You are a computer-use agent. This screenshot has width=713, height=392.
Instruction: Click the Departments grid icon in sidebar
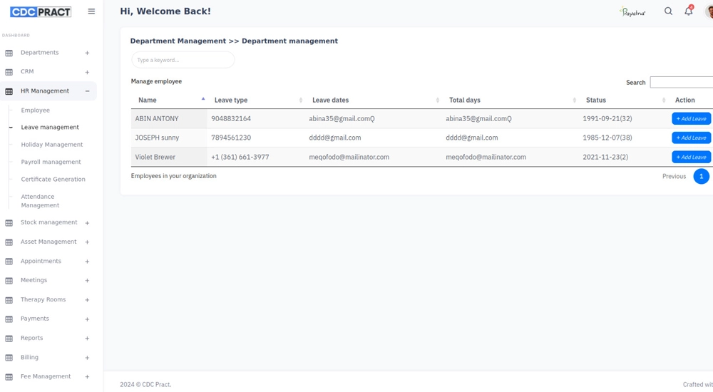point(9,53)
